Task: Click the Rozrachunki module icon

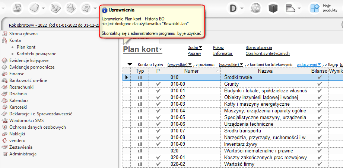Action: coord(4,87)
